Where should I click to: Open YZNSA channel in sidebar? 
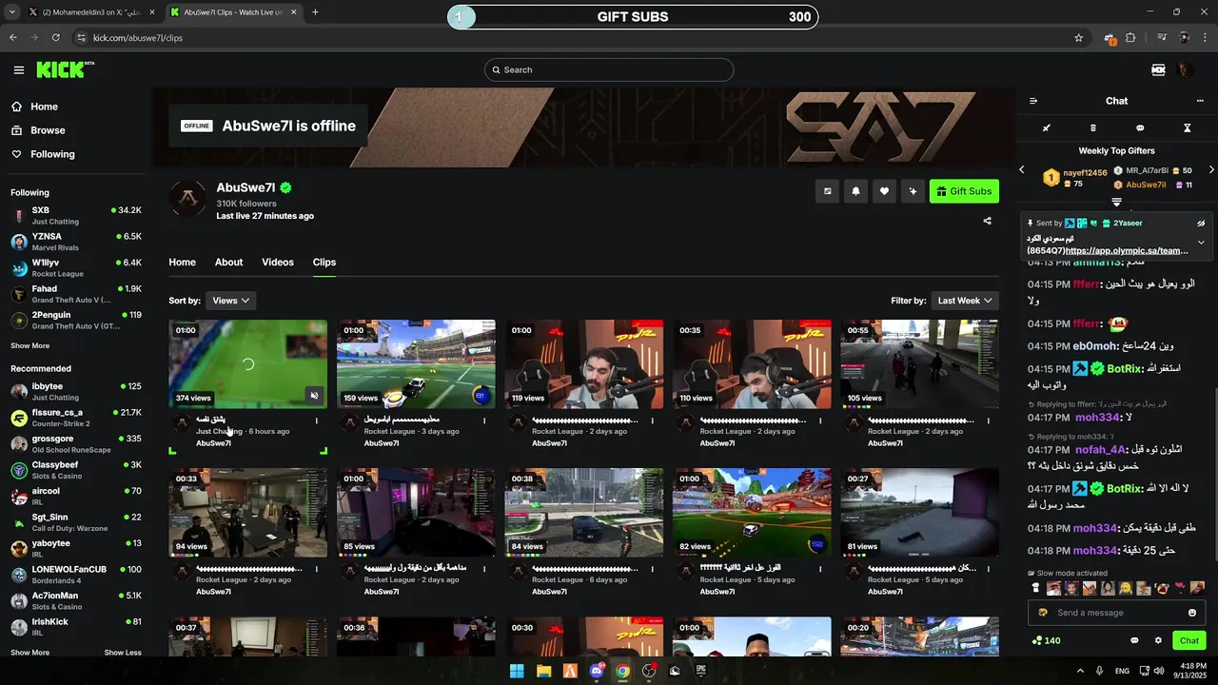pos(76,242)
